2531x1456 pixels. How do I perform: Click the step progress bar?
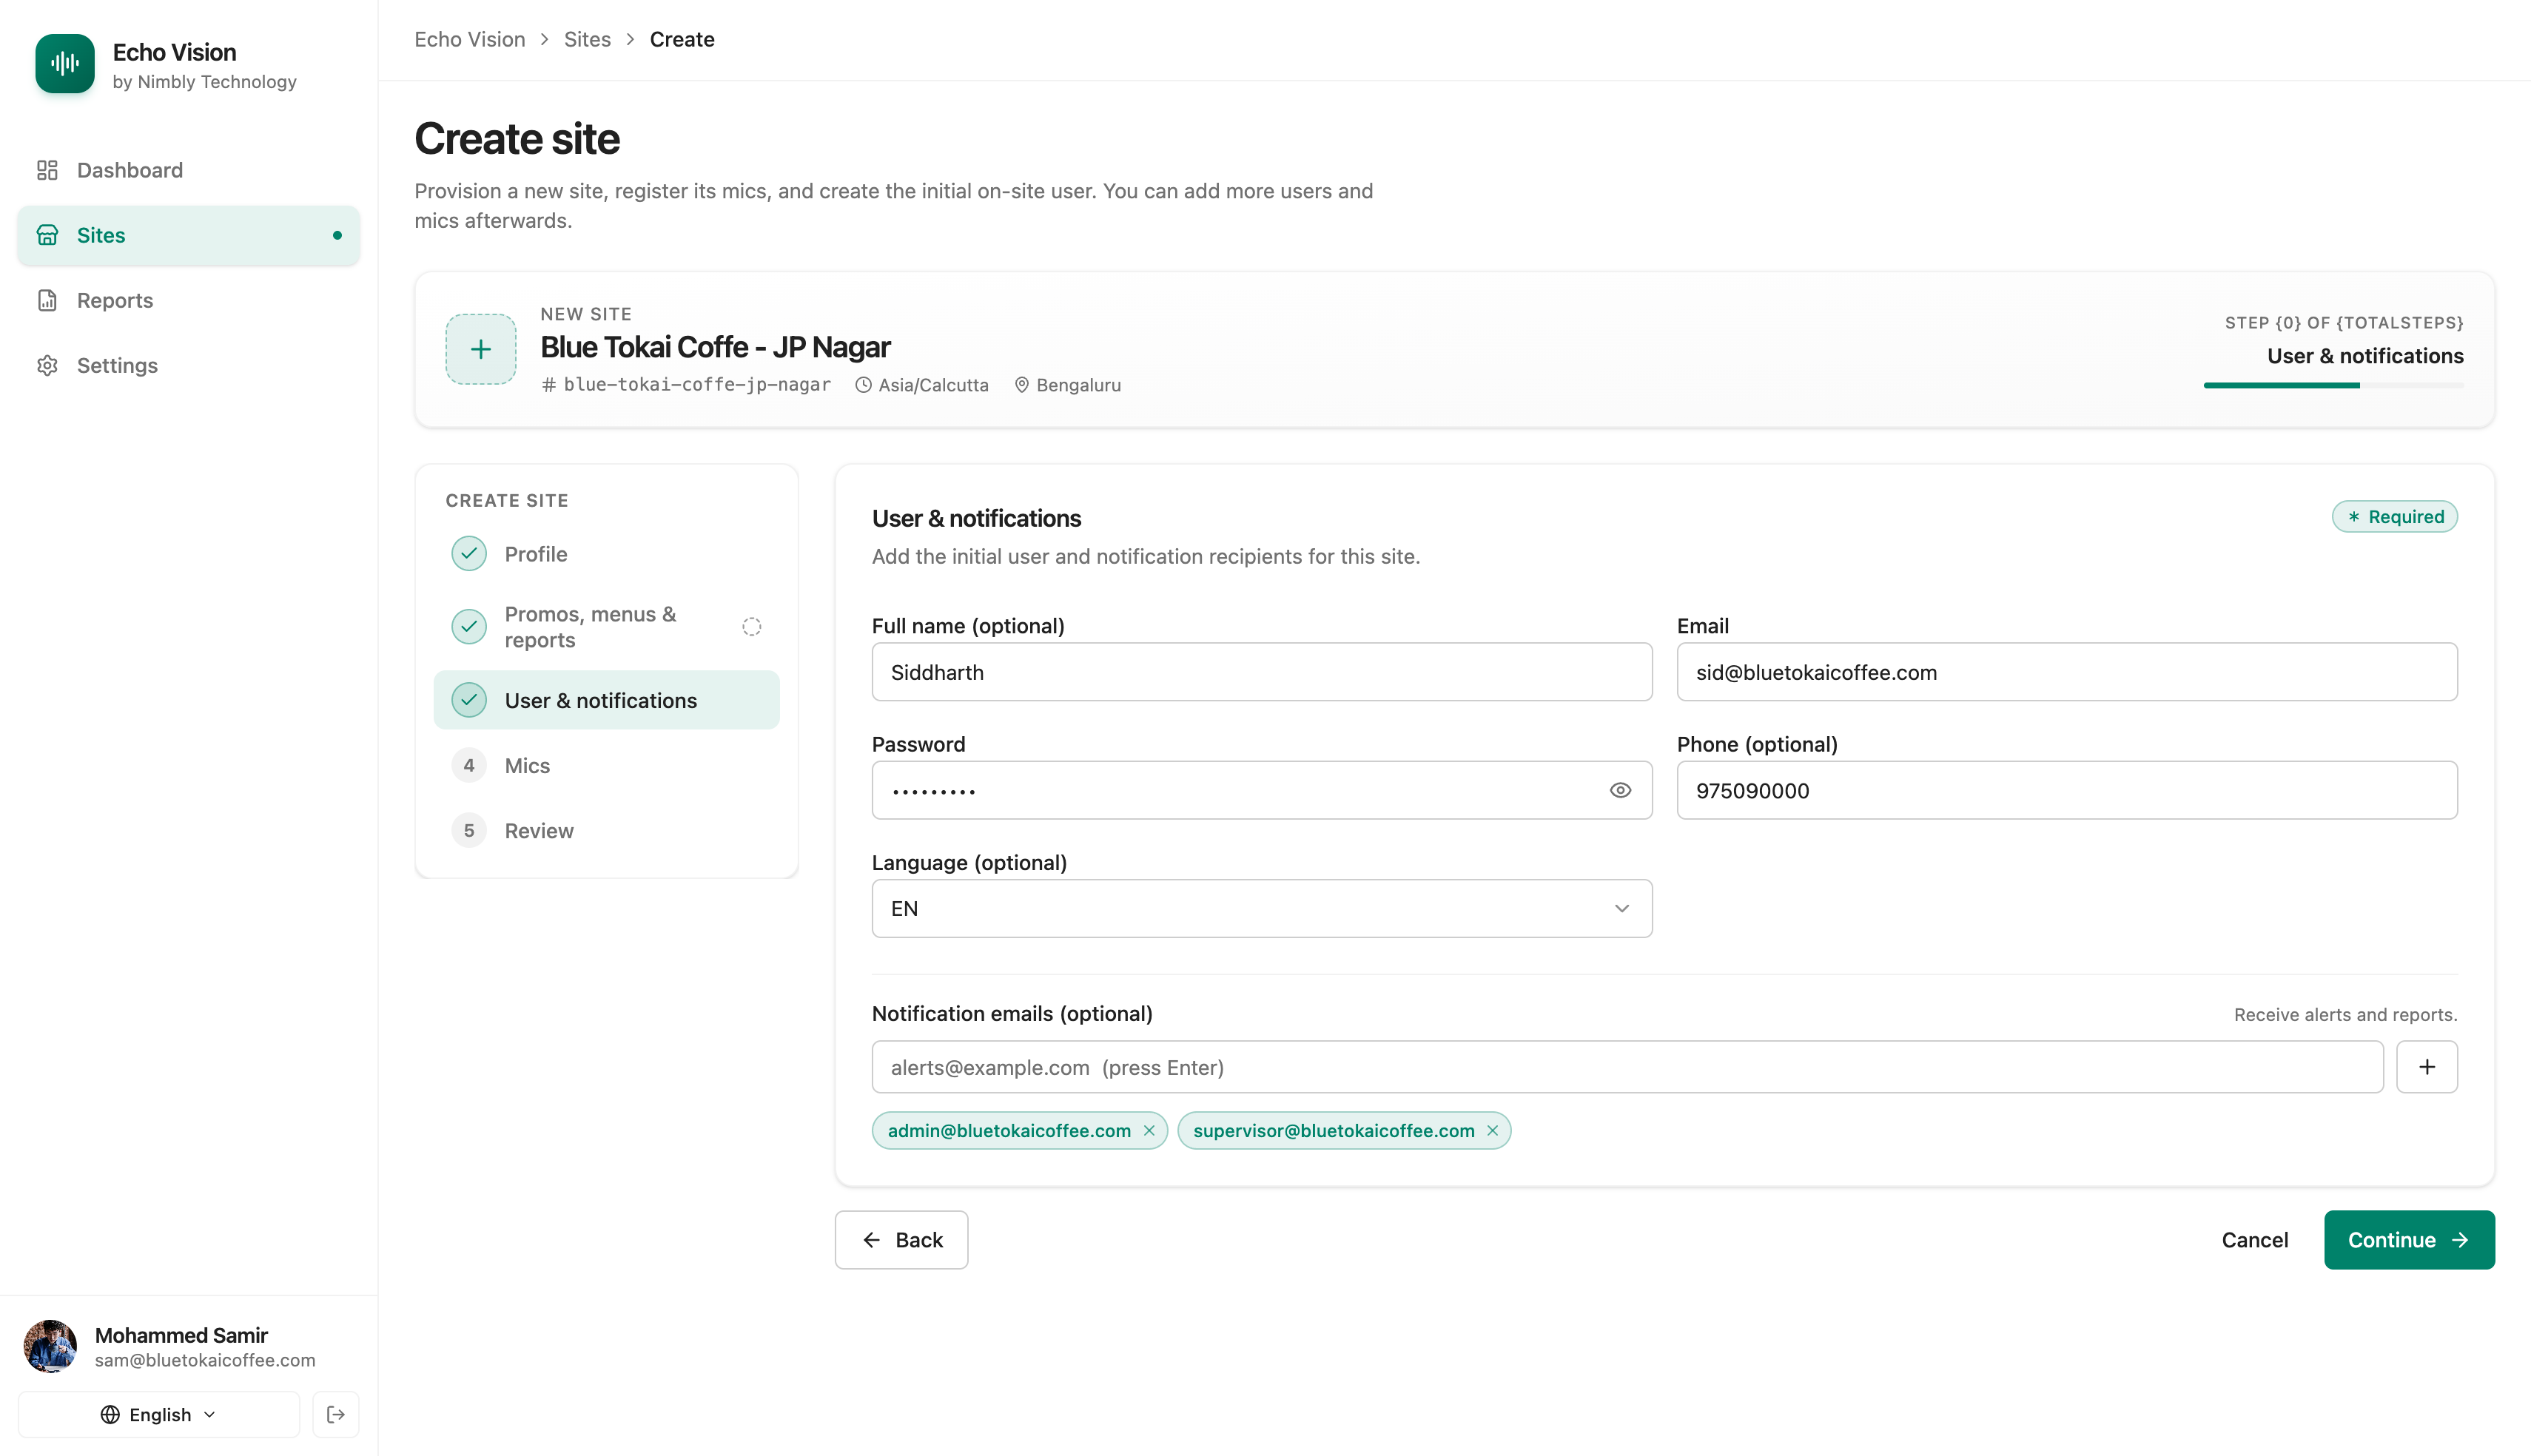(x=2333, y=385)
